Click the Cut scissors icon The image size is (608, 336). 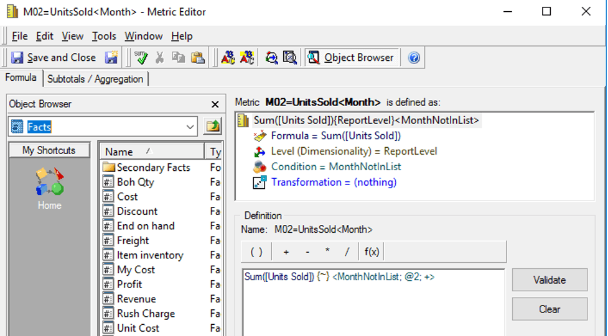(160, 58)
